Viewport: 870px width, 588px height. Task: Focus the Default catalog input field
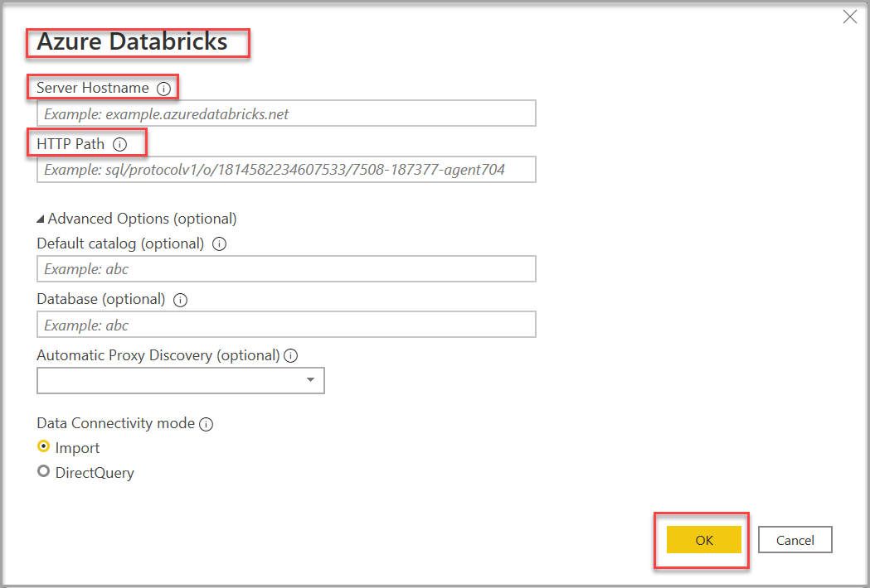[x=286, y=269]
